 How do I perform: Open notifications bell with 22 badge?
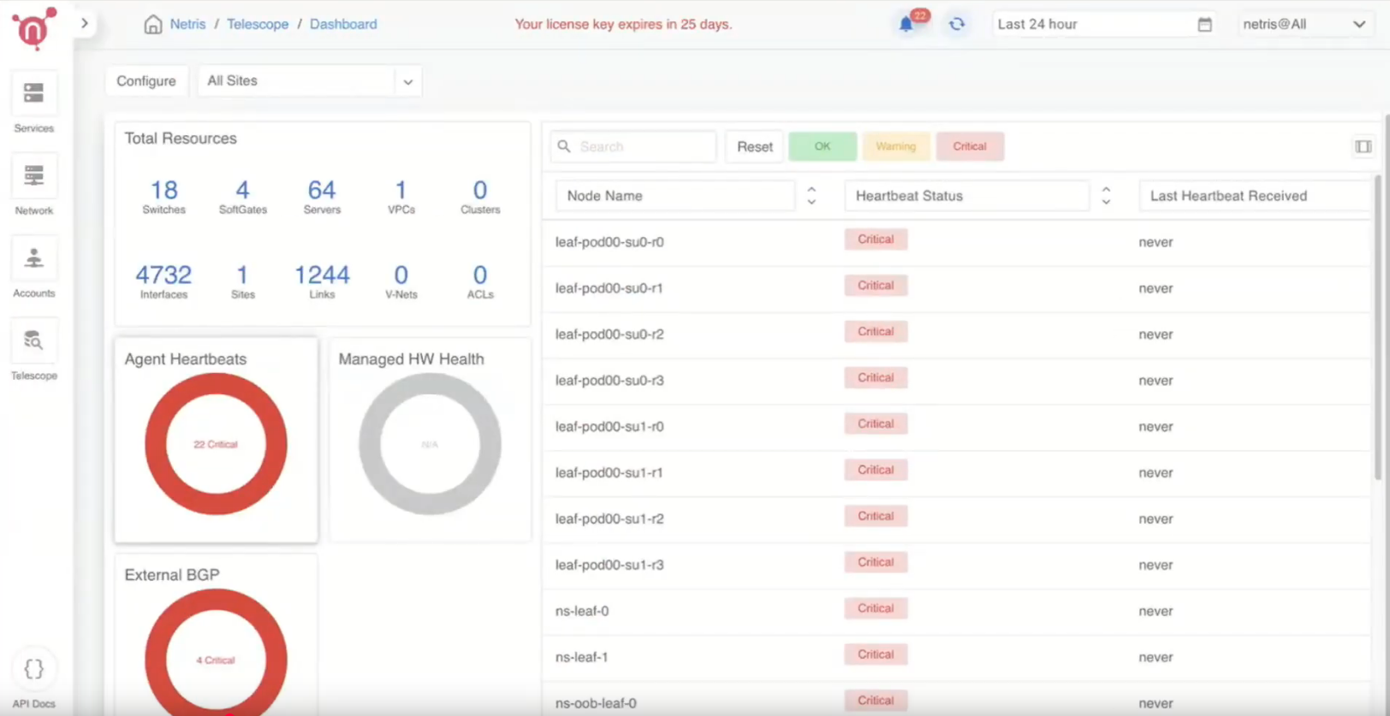[907, 24]
